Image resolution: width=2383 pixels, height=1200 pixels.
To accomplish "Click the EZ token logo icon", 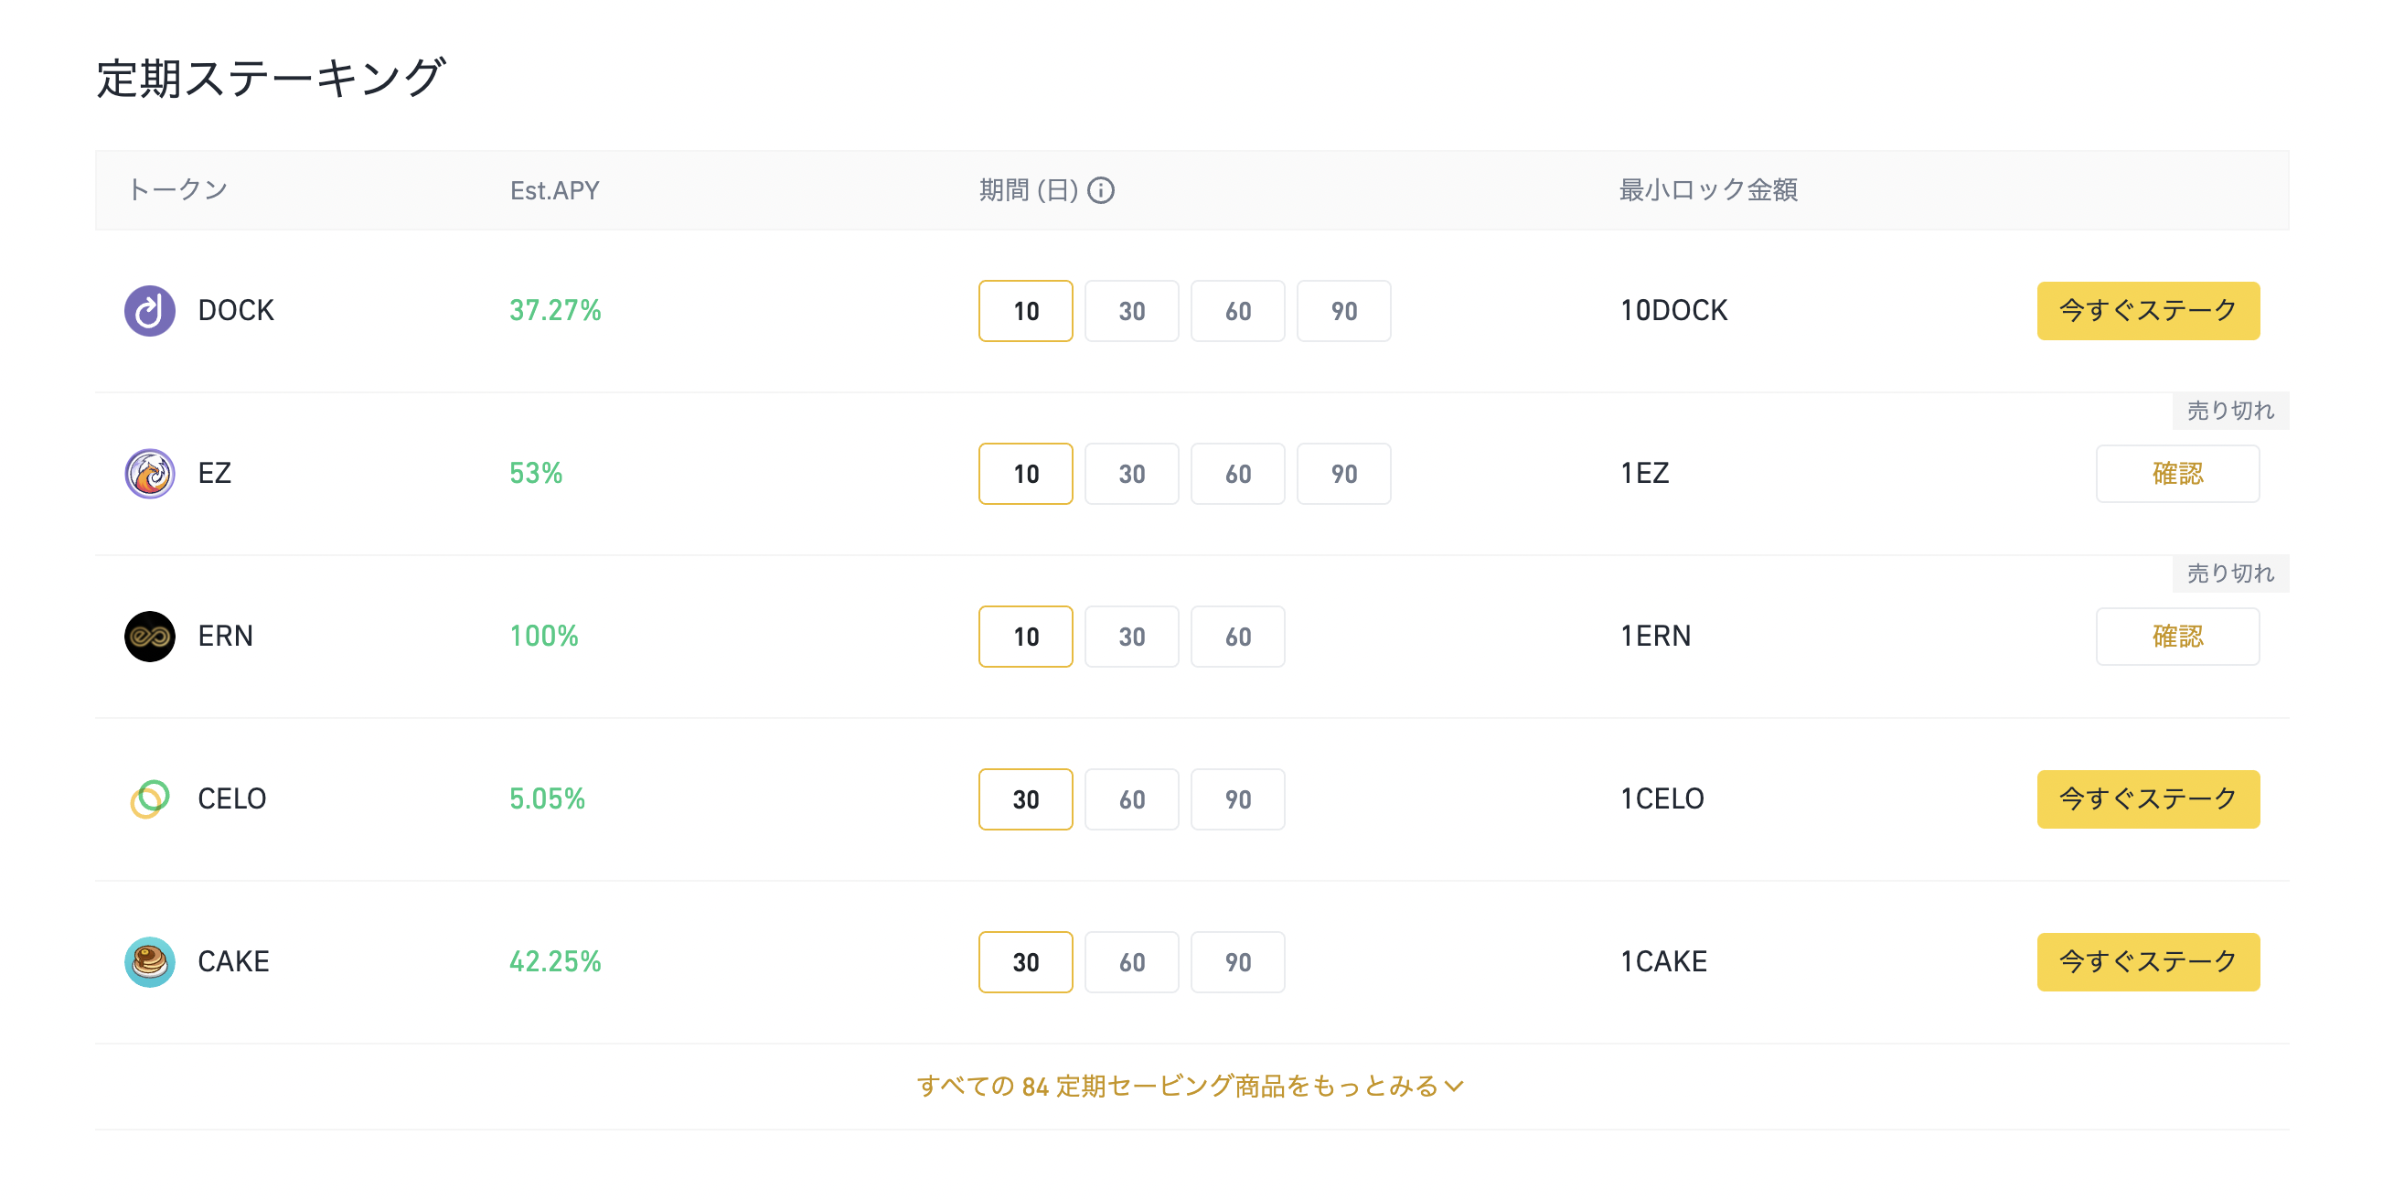I will tap(150, 474).
